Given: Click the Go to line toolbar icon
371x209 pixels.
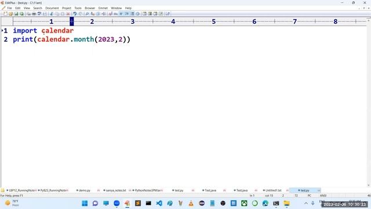Looking at the screenshot, I should tap(104, 14).
